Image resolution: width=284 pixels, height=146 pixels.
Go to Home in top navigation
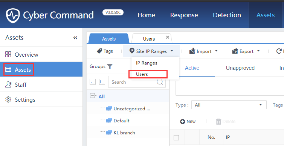point(146,15)
